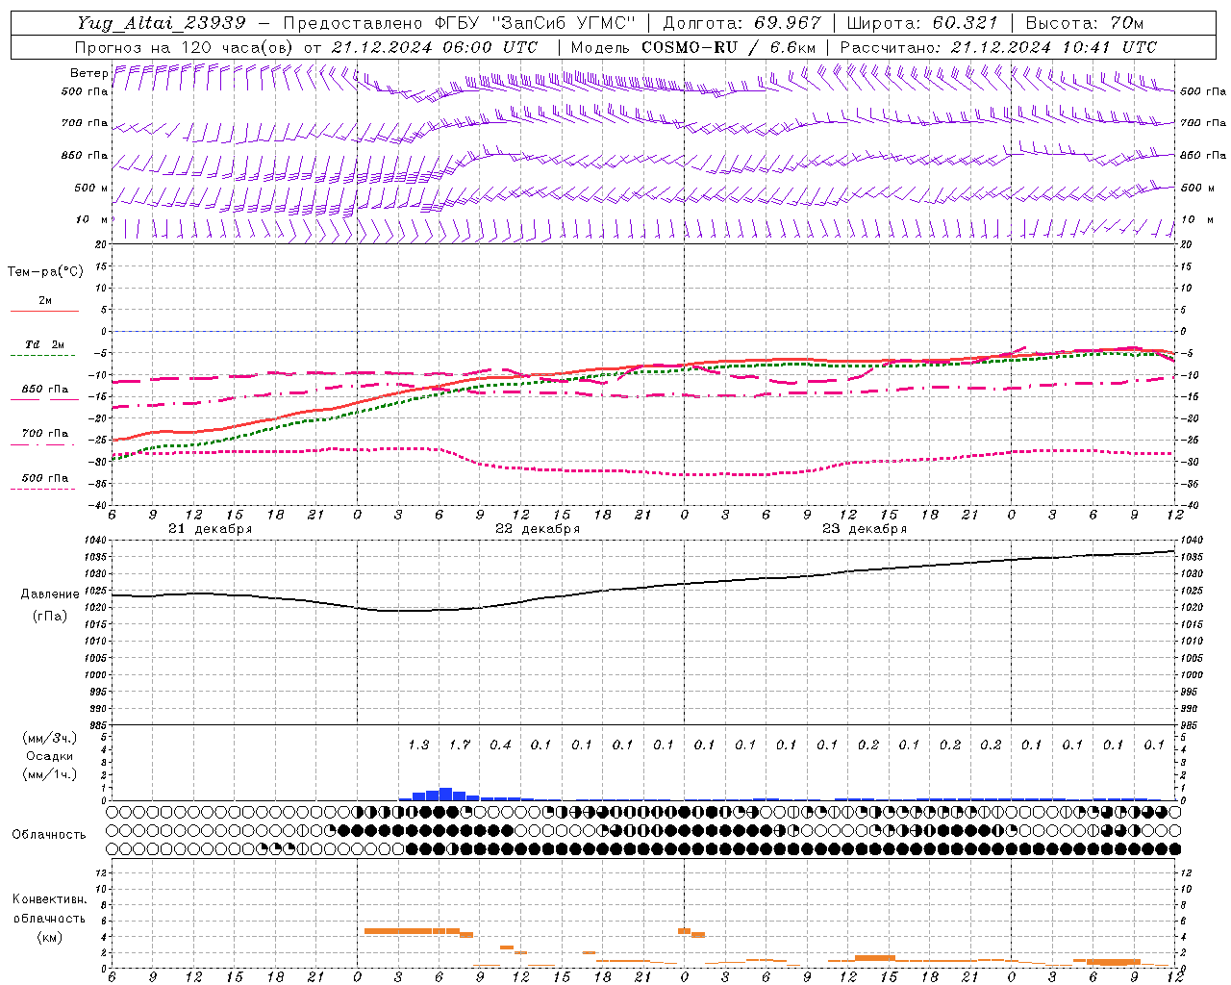Click the (мм/3ч.) precipitation unit label
Screen dimensions: 1231x985
point(50,738)
